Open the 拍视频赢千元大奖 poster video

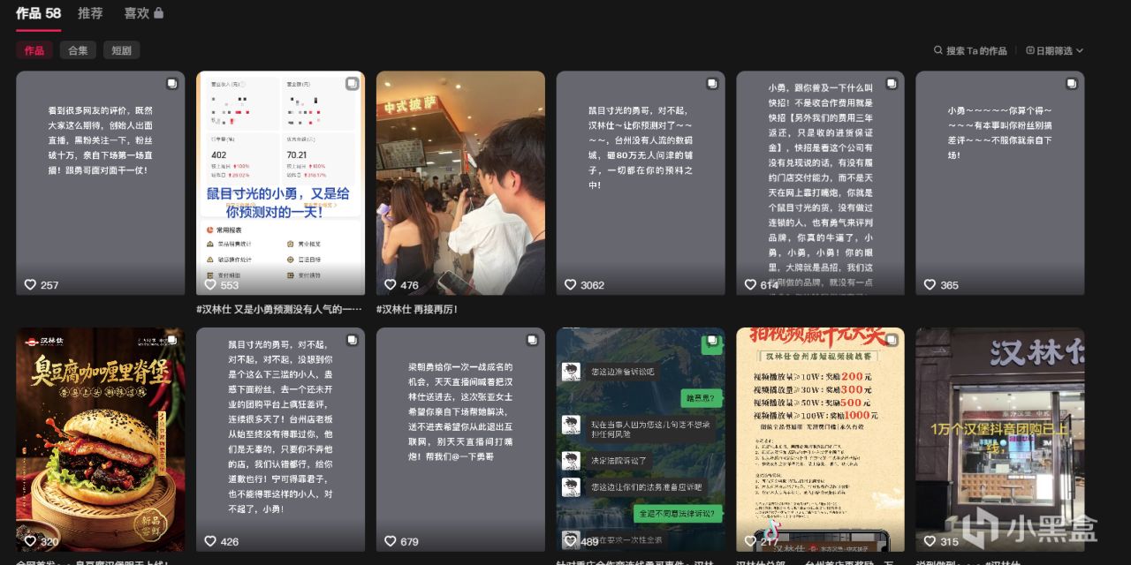point(820,440)
